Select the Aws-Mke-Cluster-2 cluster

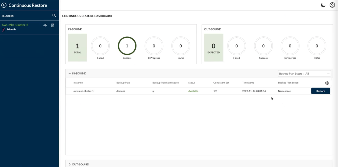click(x=15, y=25)
